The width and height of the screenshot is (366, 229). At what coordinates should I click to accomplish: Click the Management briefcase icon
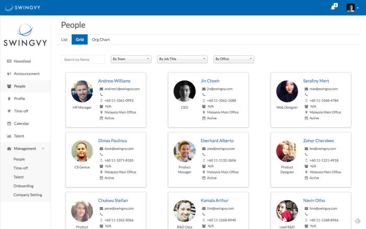pos(9,148)
